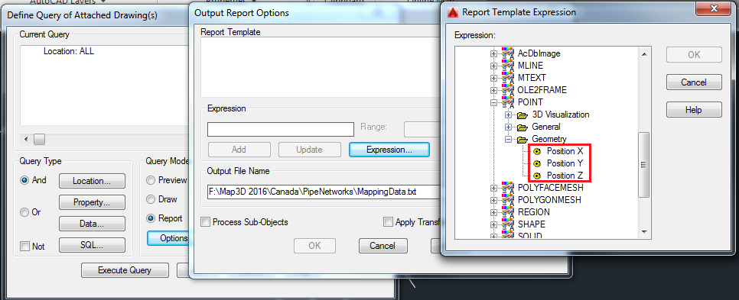Choose Report query mode
The image size is (739, 300).
click(x=151, y=218)
